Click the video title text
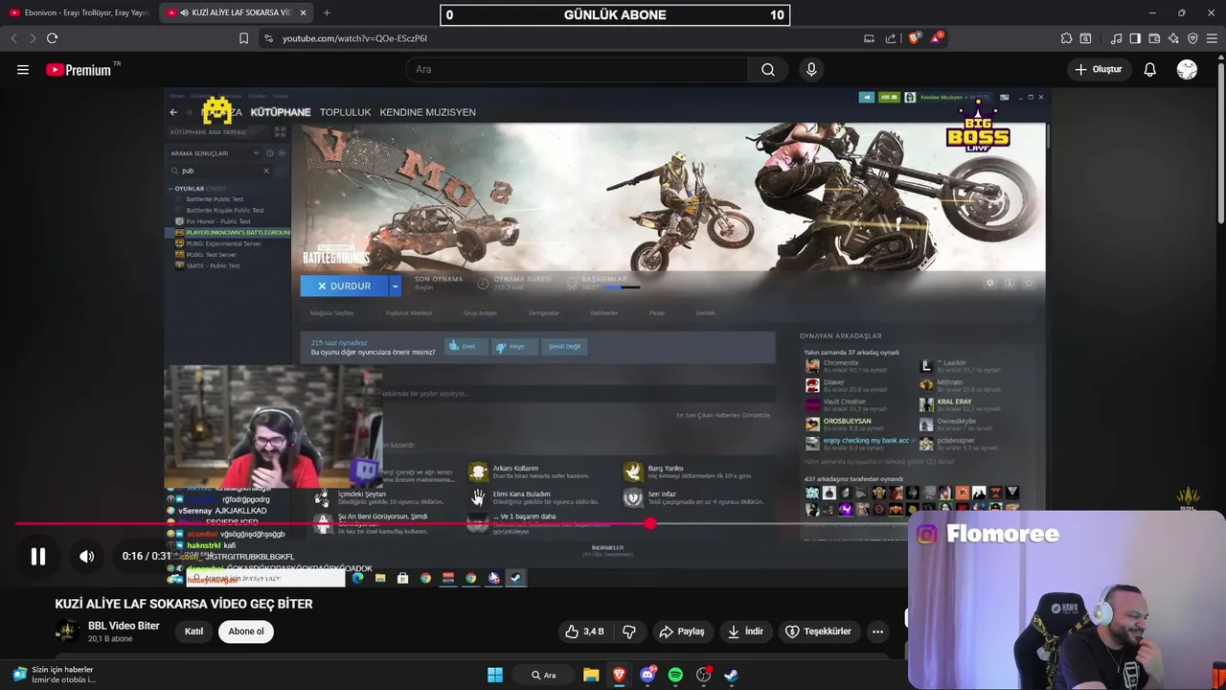The image size is (1226, 690). (184, 604)
